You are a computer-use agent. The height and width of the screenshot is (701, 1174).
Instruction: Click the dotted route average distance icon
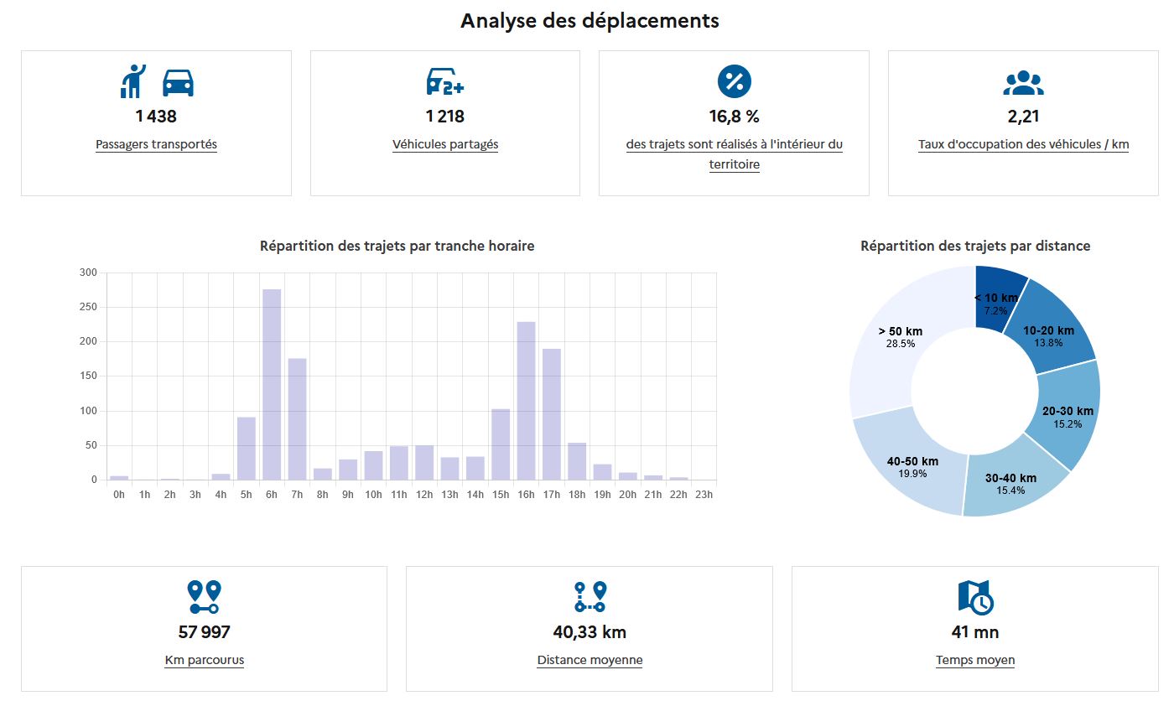point(590,596)
